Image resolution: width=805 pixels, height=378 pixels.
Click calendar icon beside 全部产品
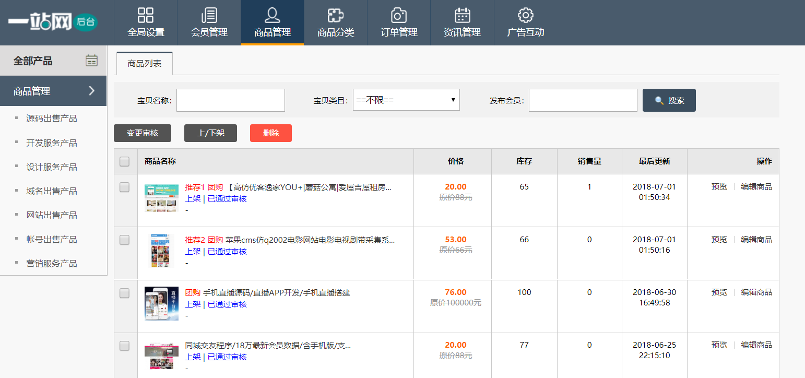click(91, 61)
